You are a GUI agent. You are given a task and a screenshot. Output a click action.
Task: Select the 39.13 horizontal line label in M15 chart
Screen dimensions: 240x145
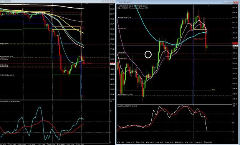pyautogui.click(x=213, y=89)
